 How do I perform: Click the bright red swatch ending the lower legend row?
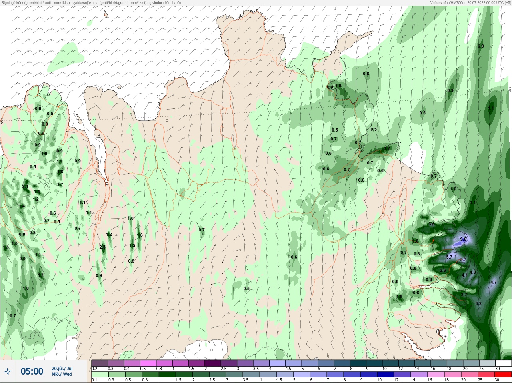pyautogui.click(x=503, y=375)
